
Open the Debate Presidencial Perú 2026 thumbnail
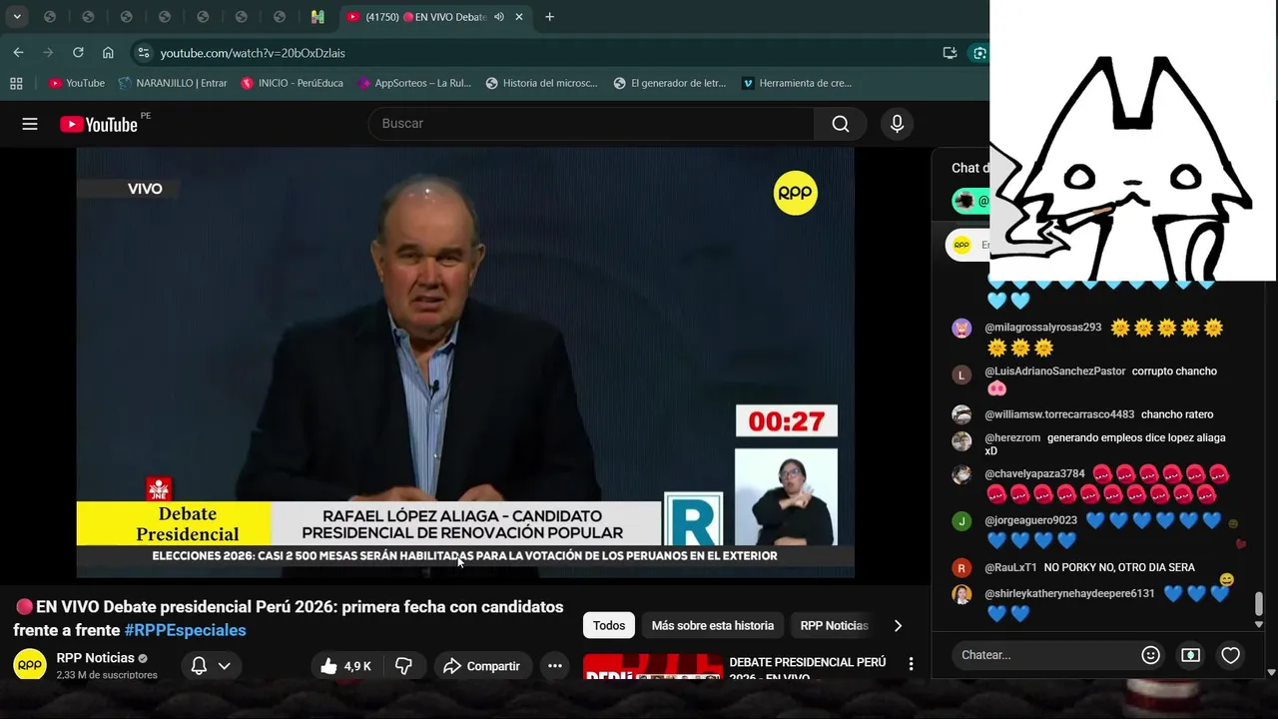point(653,667)
